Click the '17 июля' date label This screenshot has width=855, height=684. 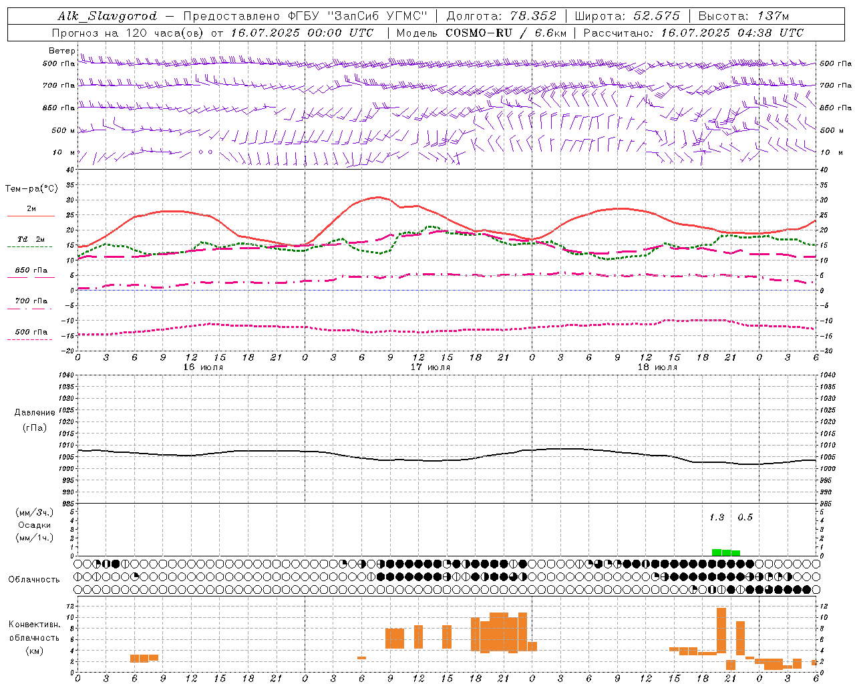431,367
